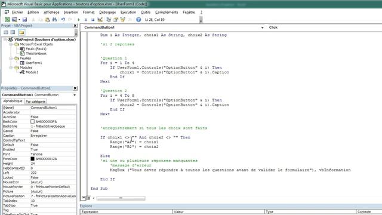Stop execution with the Reset icon

click(x=93, y=20)
